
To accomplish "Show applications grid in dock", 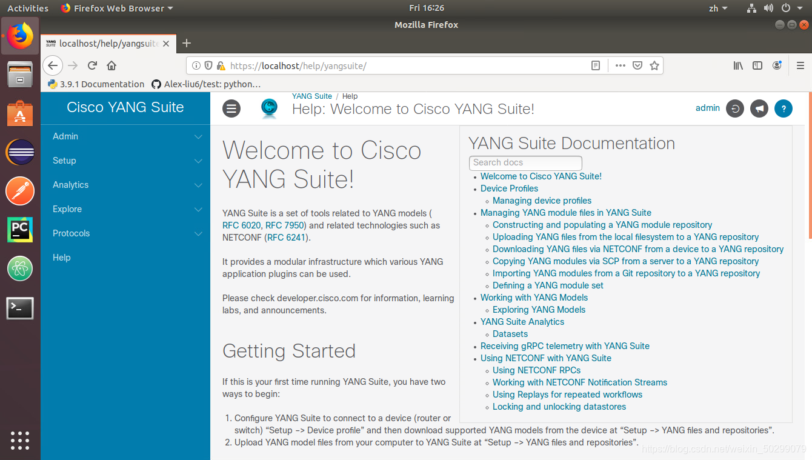I will (x=20, y=439).
